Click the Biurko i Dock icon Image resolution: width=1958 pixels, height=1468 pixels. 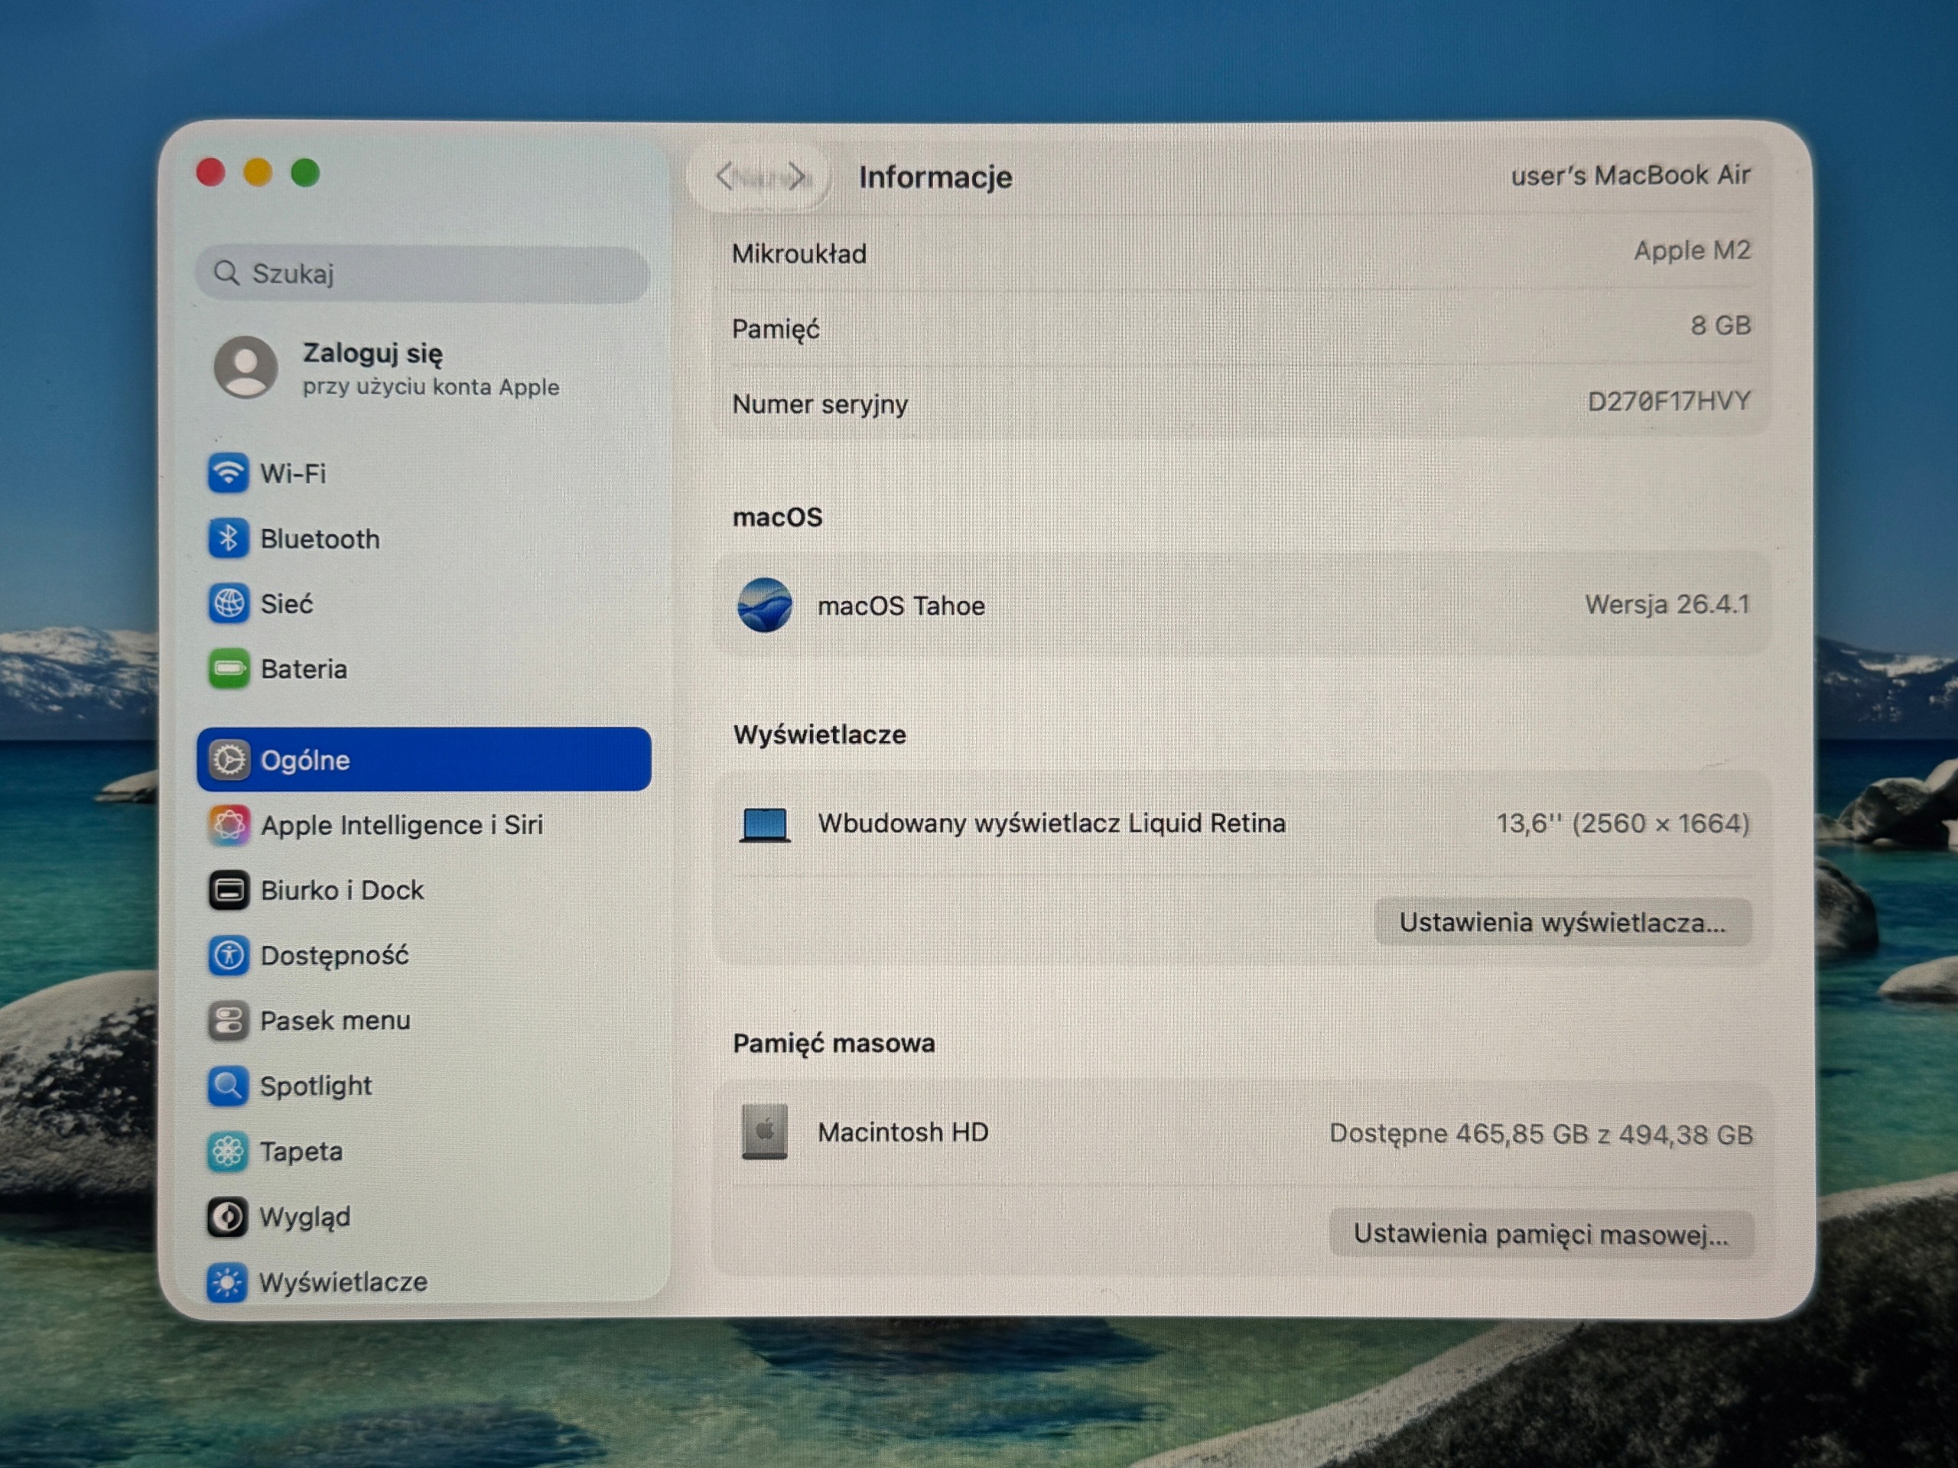tap(229, 890)
